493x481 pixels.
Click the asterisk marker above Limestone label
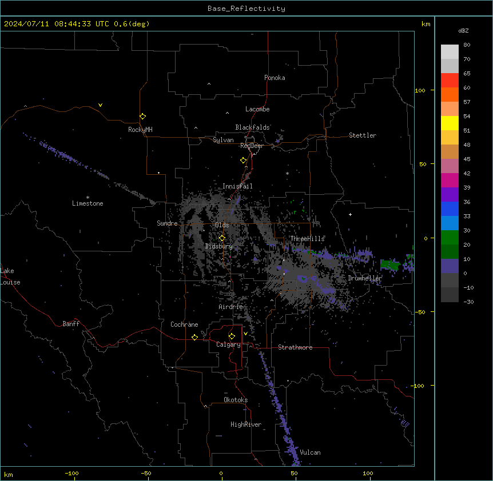pos(88,198)
